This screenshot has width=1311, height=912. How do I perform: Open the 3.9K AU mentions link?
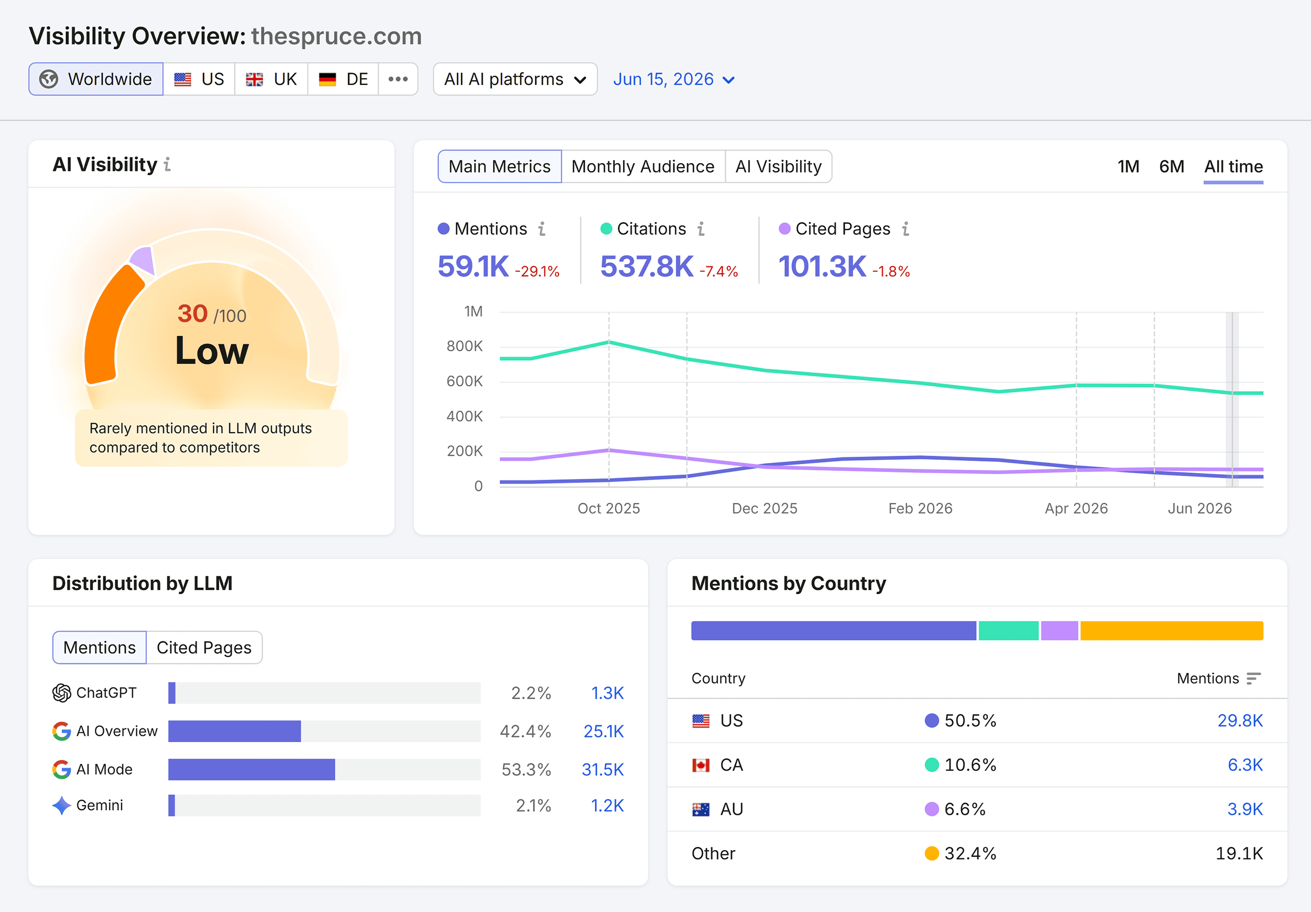pyautogui.click(x=1245, y=809)
